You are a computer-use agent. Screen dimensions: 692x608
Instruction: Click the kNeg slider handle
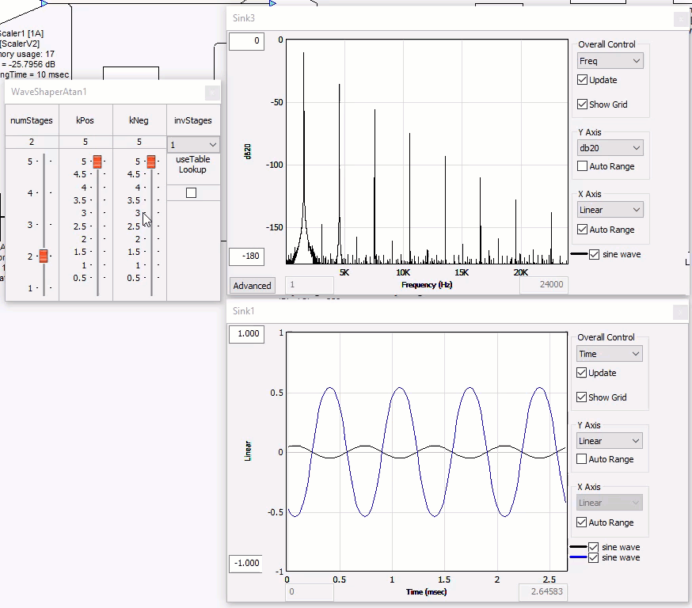(151, 161)
